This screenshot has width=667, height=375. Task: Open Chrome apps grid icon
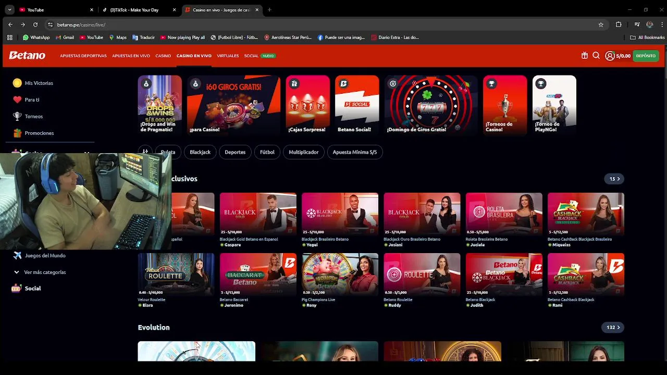(x=9, y=37)
